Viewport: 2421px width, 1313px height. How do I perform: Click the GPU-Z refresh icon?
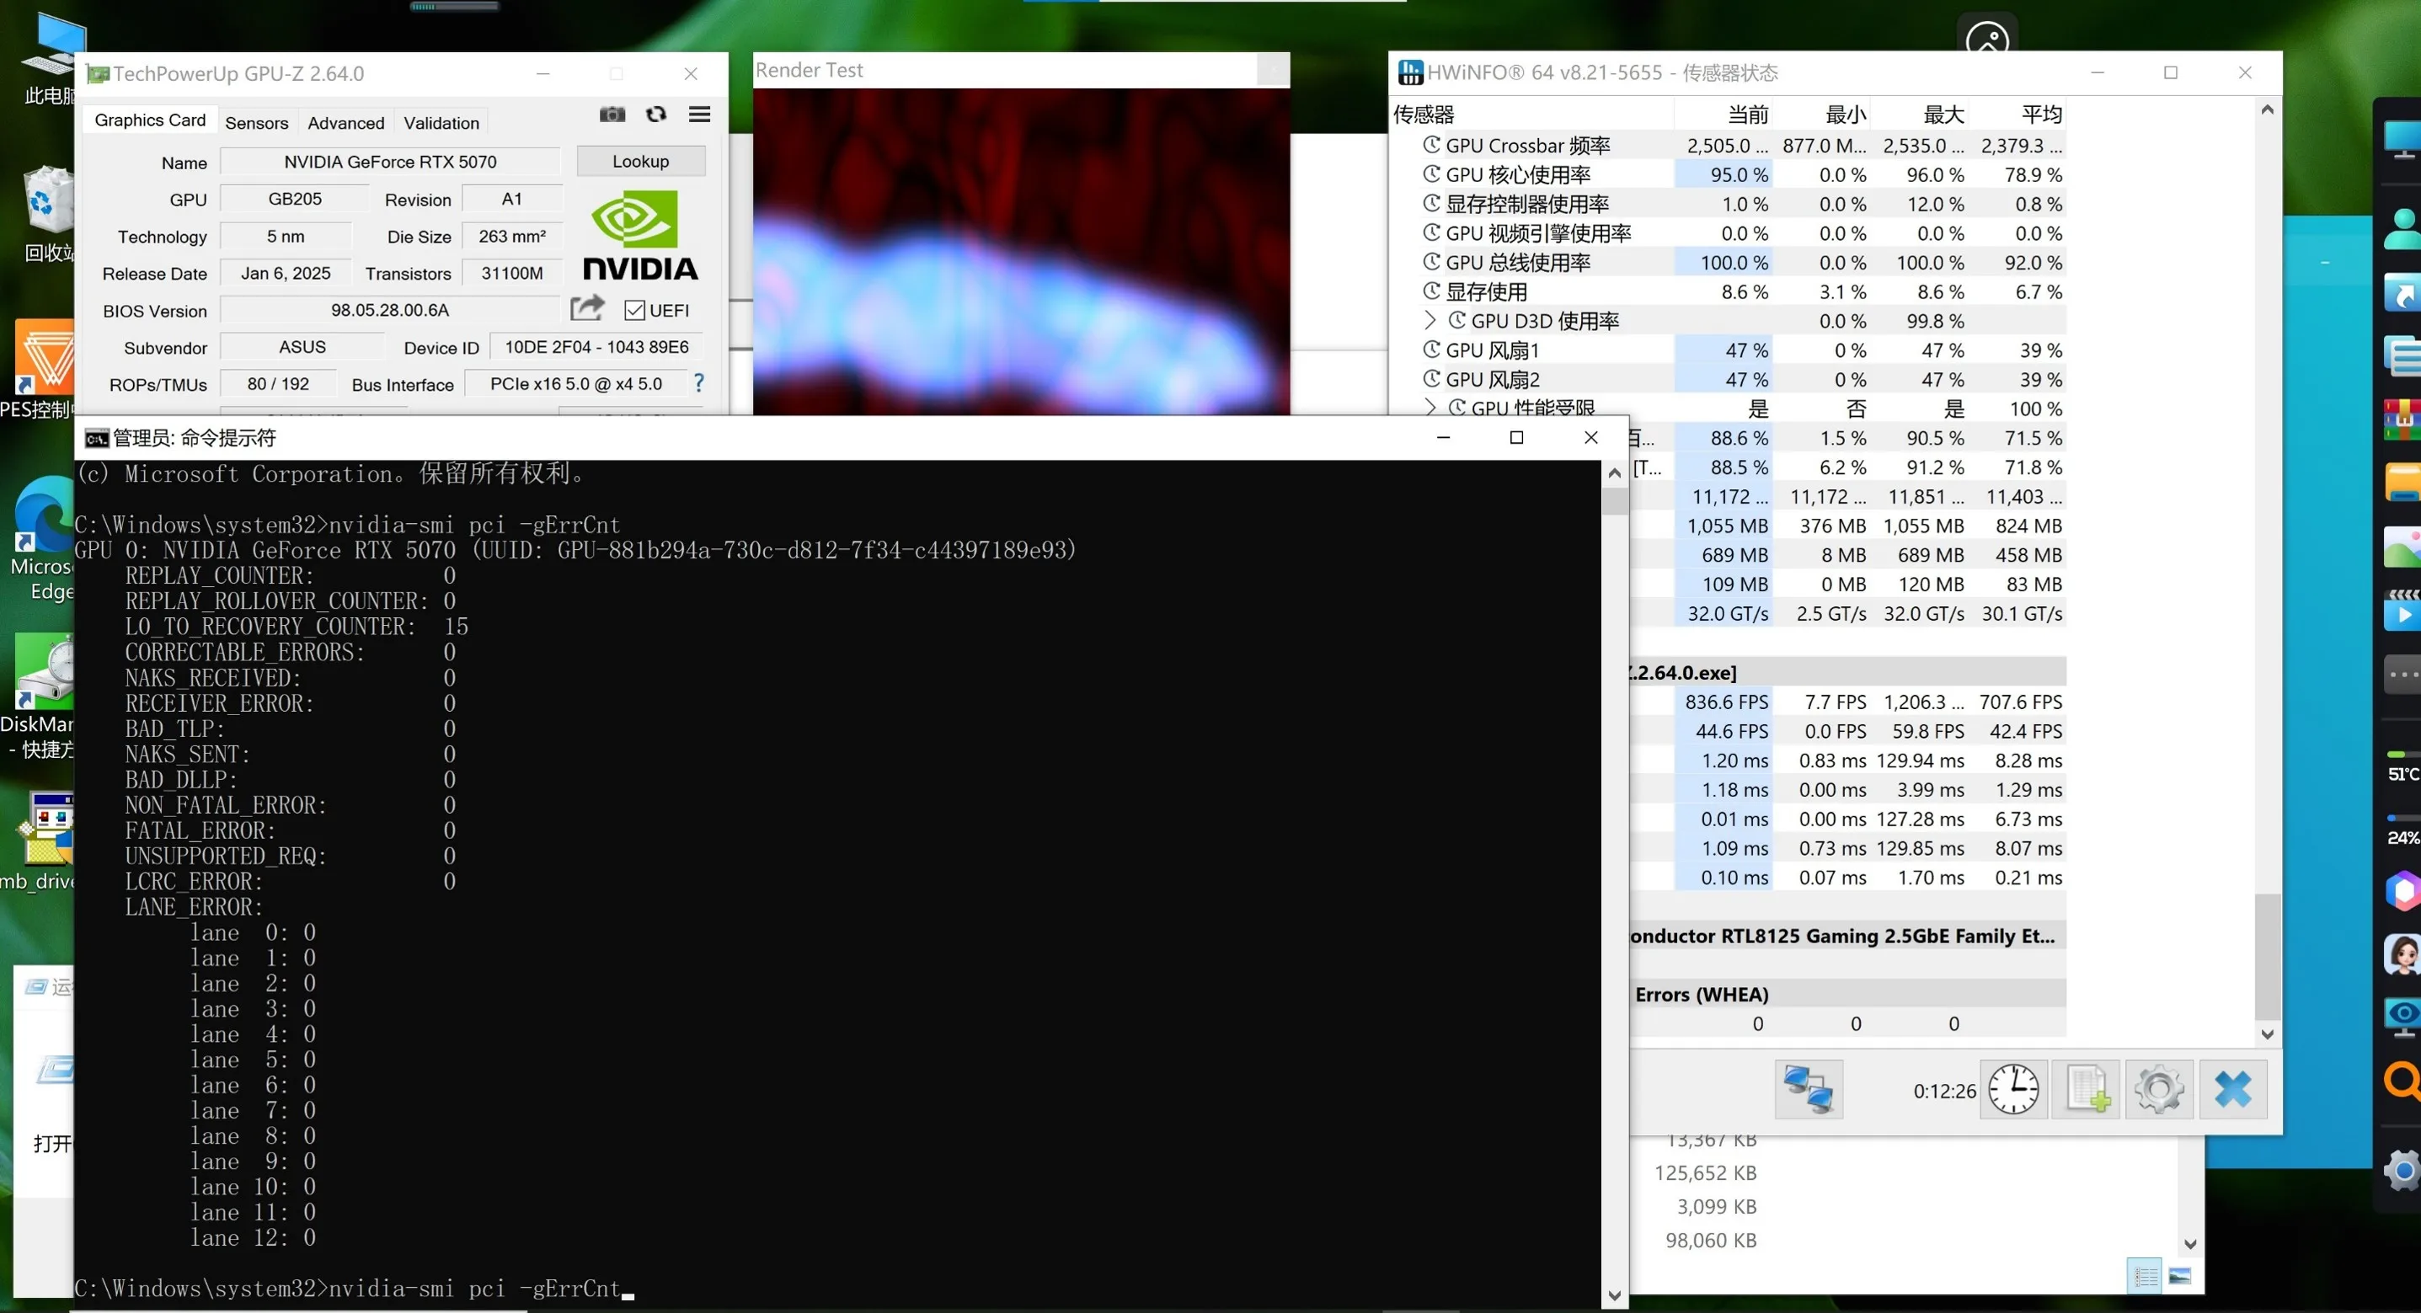coord(656,115)
